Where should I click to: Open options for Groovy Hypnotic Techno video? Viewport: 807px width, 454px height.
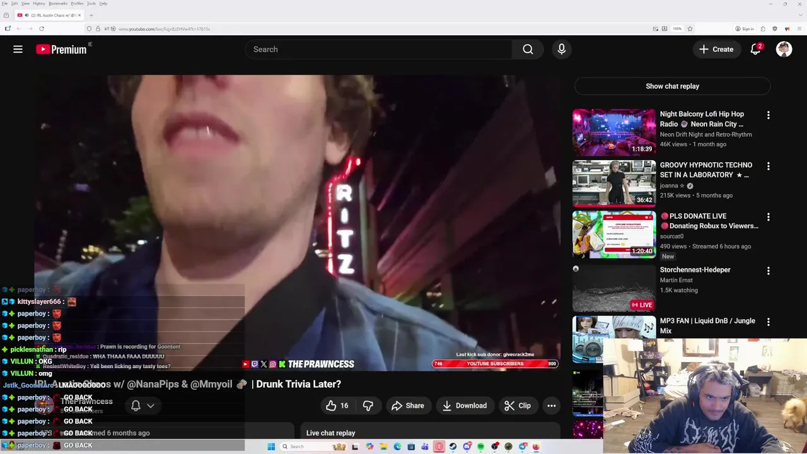768,166
